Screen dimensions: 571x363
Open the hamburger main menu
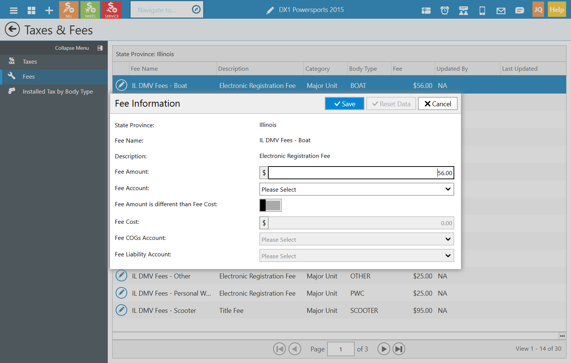pyautogui.click(x=14, y=10)
